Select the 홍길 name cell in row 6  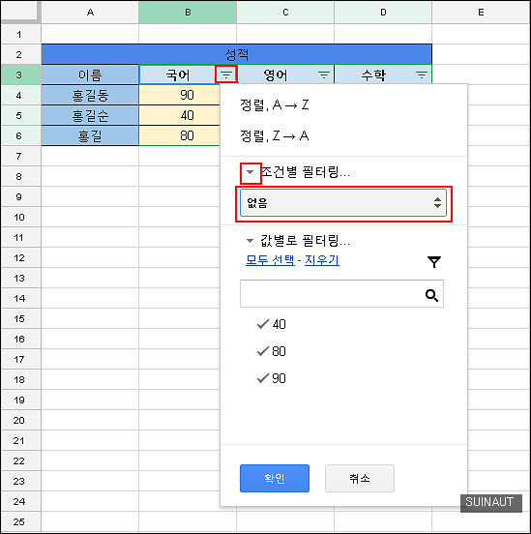click(90, 135)
